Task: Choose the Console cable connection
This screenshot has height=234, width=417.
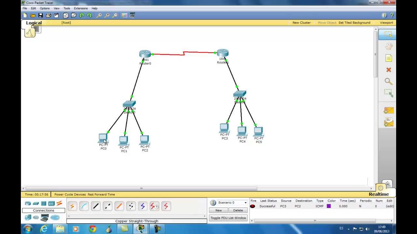Action: 84,206
